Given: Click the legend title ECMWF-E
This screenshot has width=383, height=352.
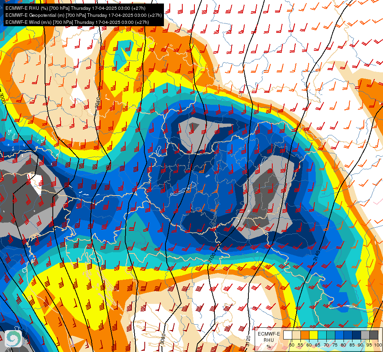Looking at the screenshot, I should (x=269, y=334).
